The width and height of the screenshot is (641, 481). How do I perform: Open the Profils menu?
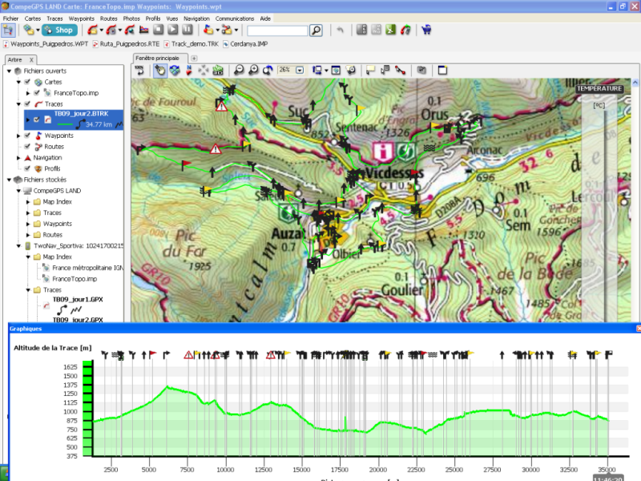point(153,18)
